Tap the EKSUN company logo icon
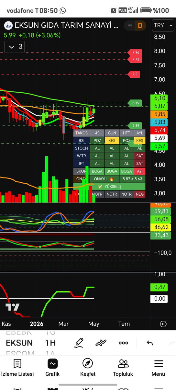 pos(8,25)
